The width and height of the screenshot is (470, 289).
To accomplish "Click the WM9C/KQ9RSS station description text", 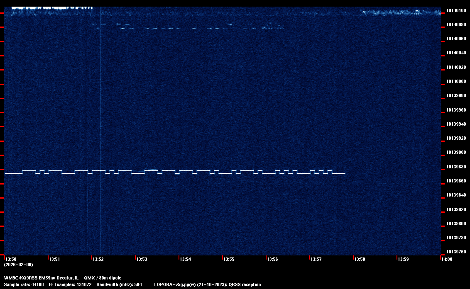I will [63, 278].
